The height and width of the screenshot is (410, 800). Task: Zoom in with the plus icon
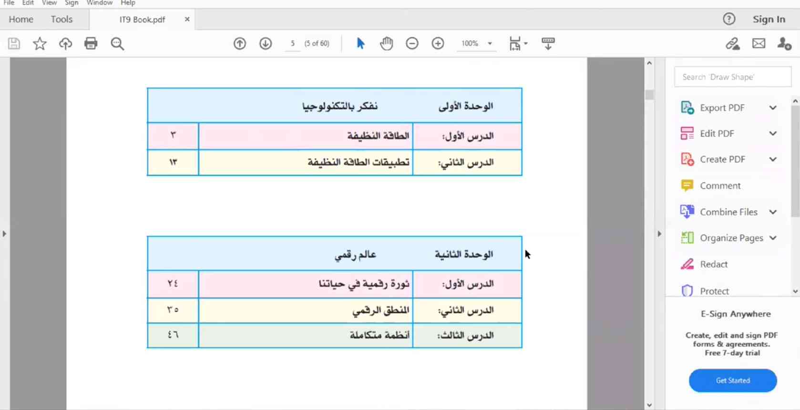coord(438,43)
